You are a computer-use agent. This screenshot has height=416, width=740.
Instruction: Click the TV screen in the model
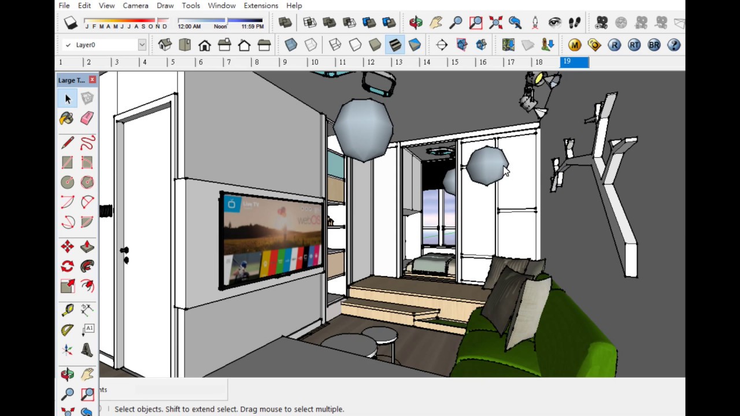[x=272, y=240]
